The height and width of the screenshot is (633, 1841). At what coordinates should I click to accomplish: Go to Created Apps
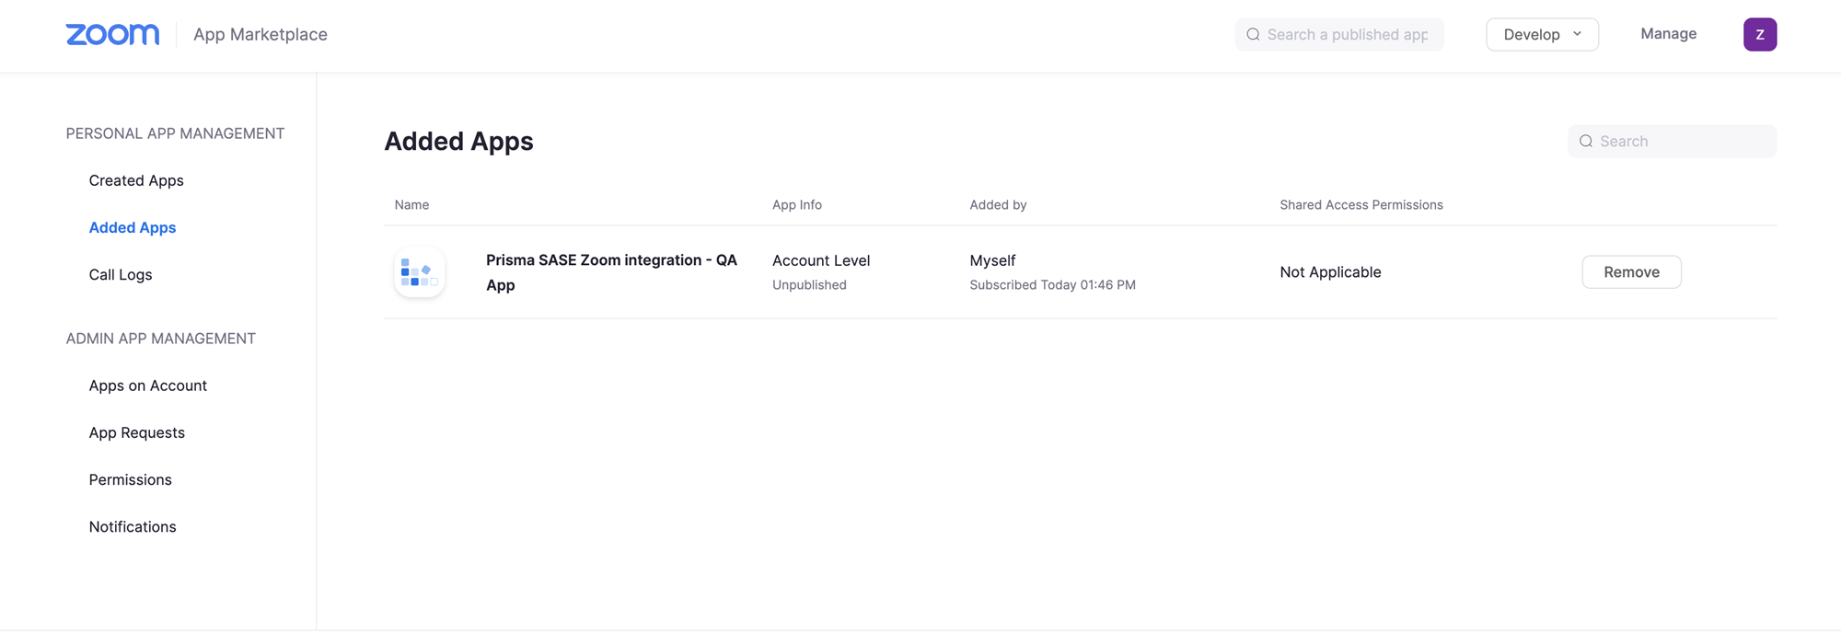136,180
